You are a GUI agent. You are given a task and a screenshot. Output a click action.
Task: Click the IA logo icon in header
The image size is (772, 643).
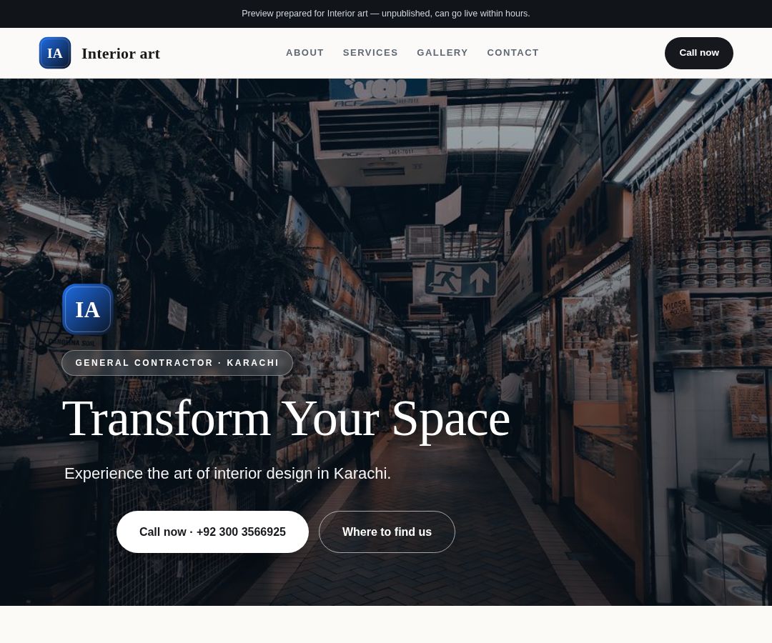tap(54, 53)
